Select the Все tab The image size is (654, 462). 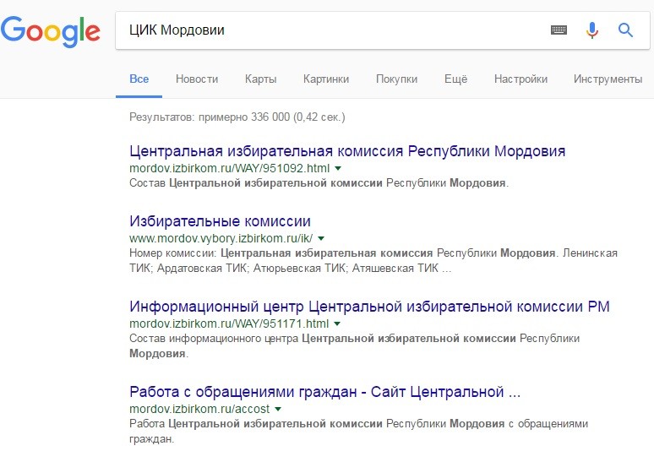point(139,79)
